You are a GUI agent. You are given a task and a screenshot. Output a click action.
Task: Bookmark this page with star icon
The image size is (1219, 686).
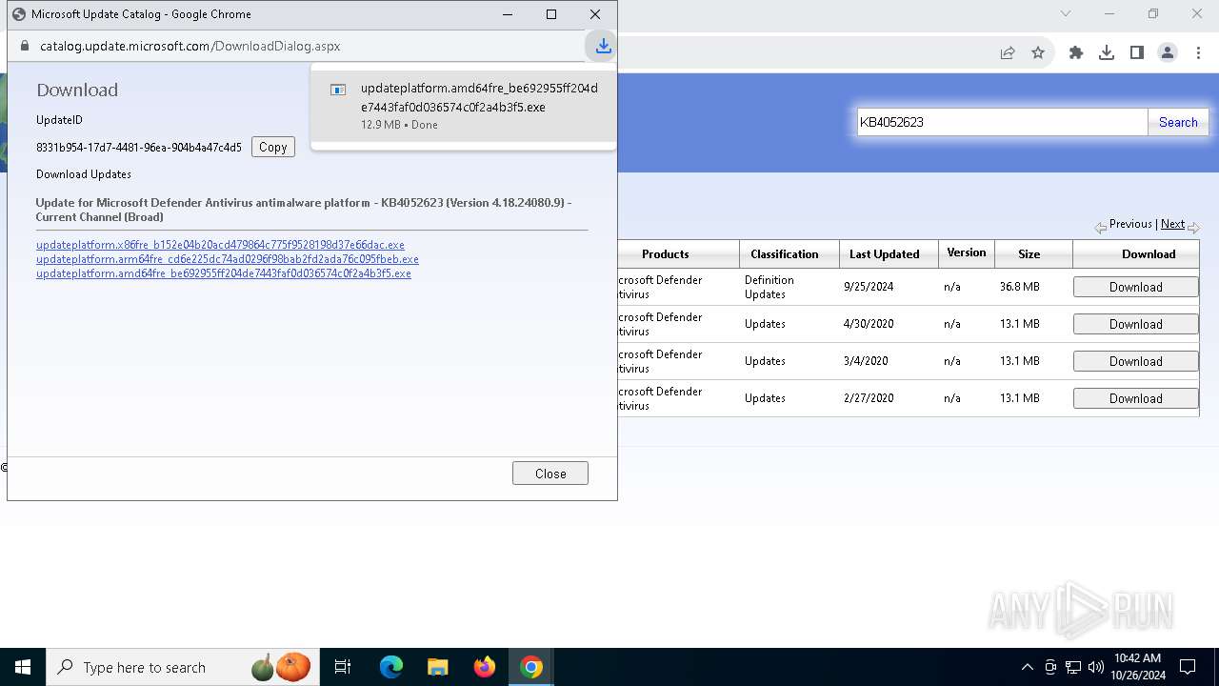click(x=1038, y=53)
